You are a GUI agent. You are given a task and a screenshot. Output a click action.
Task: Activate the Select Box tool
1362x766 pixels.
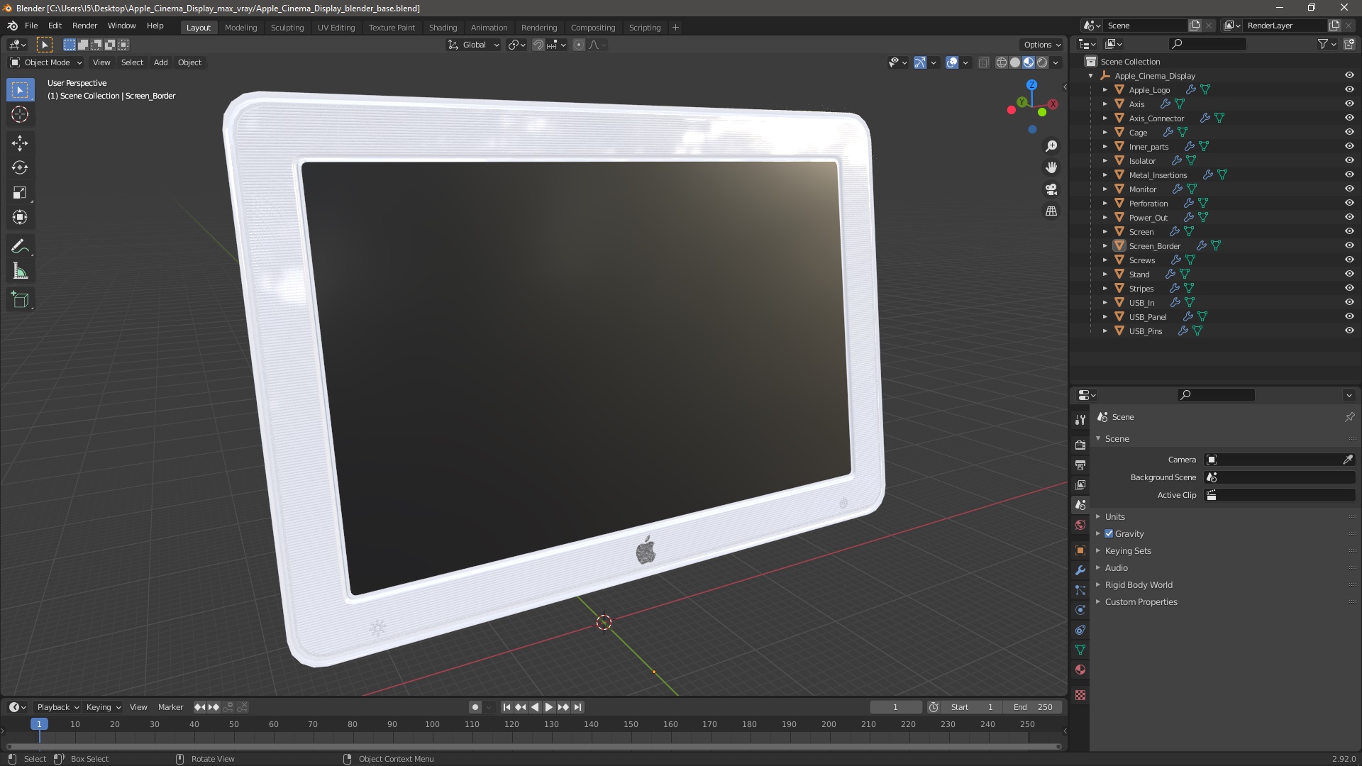pyautogui.click(x=20, y=90)
